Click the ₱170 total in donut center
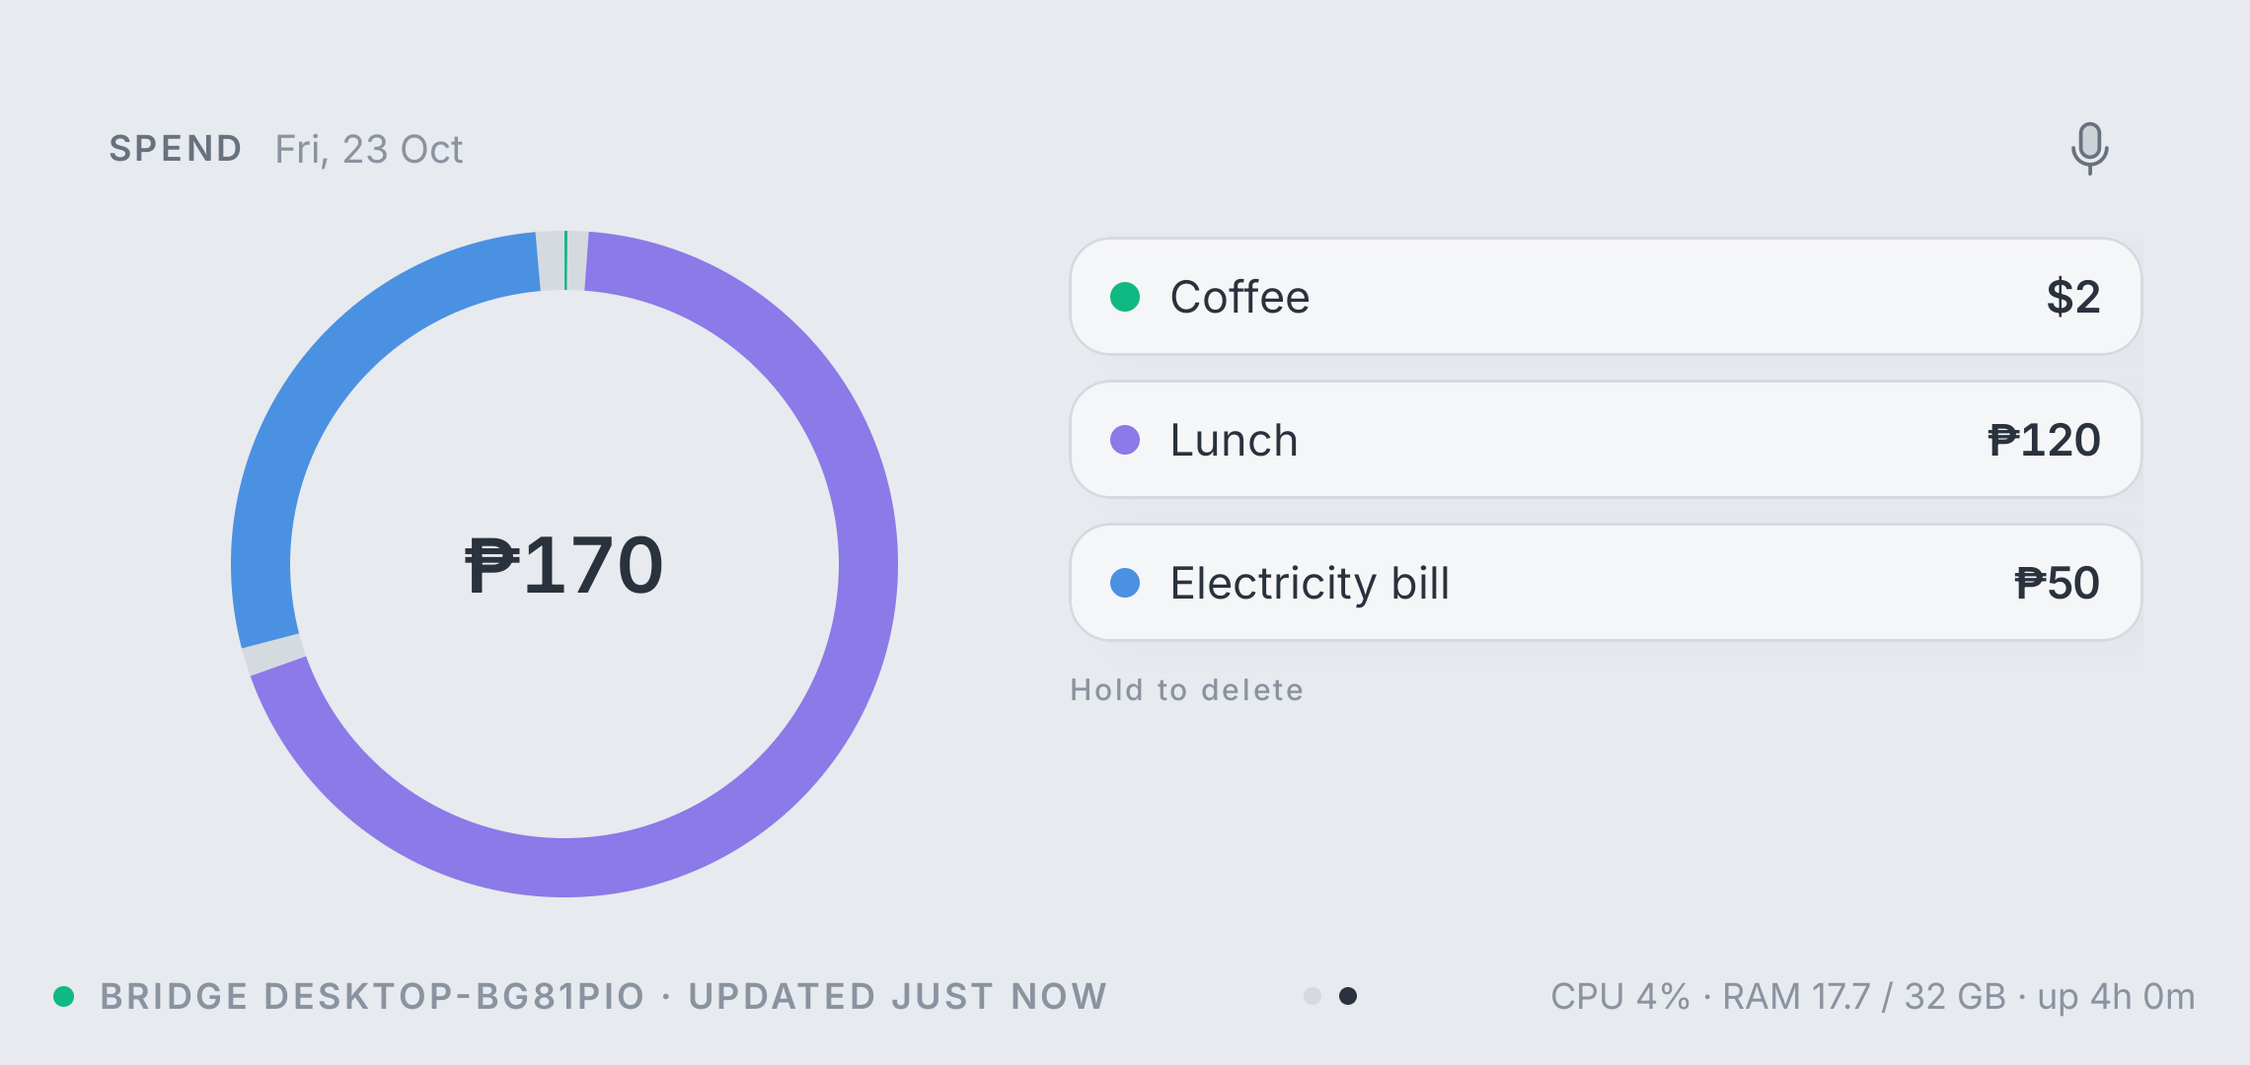This screenshot has width=2250, height=1065. 564,565
